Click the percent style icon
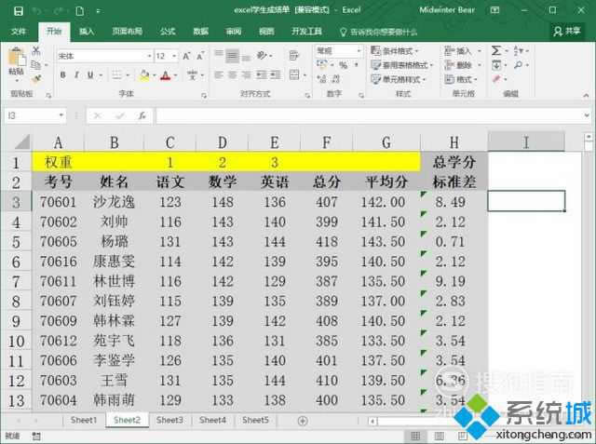 tap(344, 65)
